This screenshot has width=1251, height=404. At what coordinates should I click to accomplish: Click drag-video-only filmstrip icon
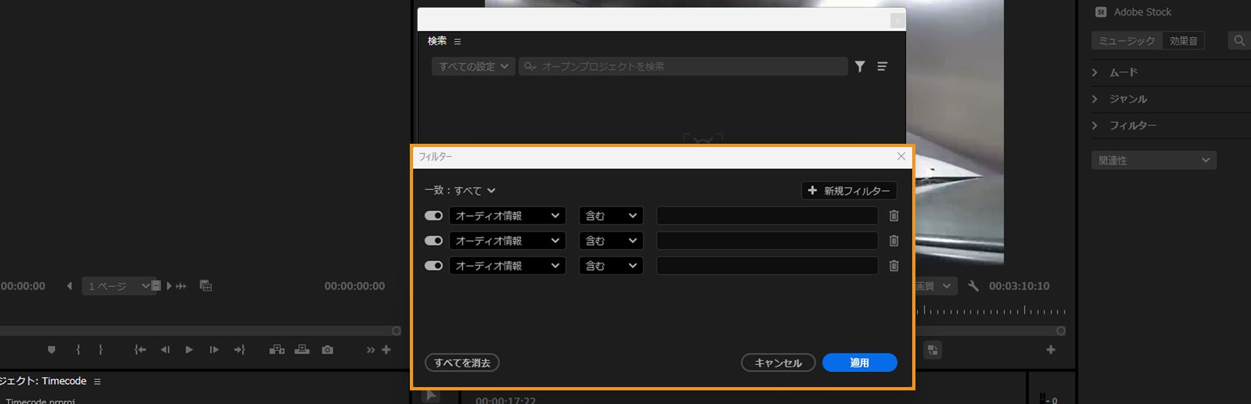tap(156, 286)
